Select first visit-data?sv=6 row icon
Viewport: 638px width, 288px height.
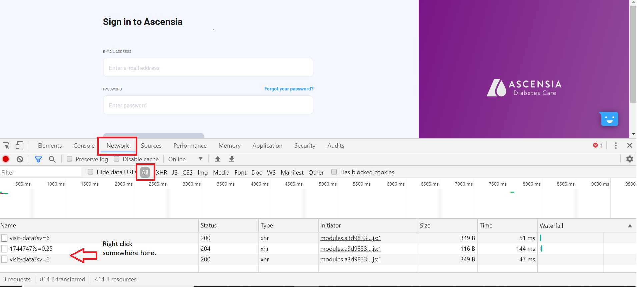pyautogui.click(x=4, y=238)
